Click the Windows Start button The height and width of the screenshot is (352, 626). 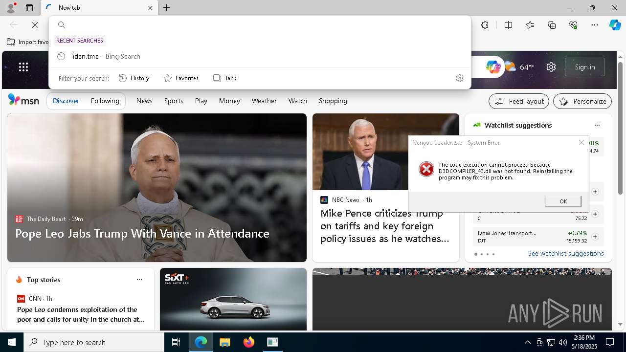coord(12,342)
